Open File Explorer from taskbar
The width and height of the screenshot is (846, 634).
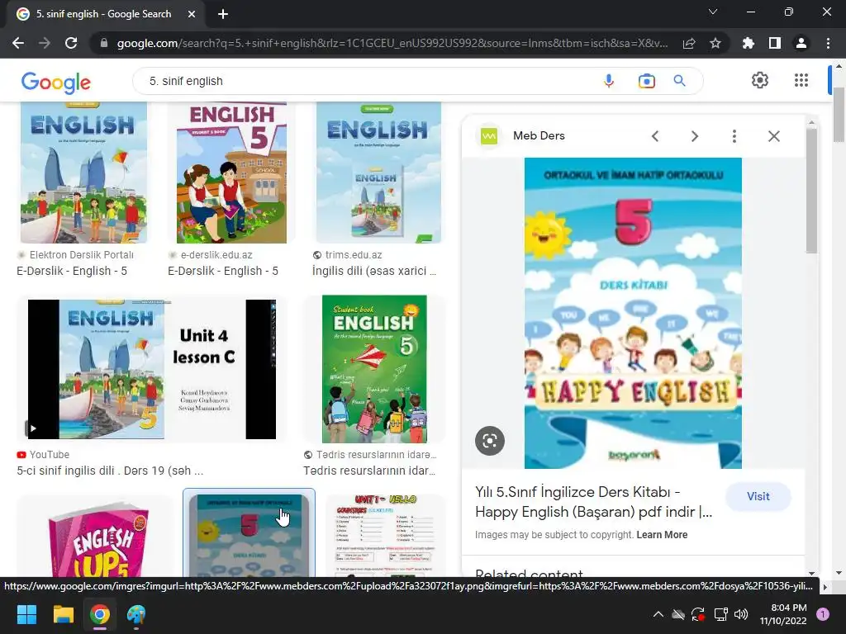click(x=63, y=614)
